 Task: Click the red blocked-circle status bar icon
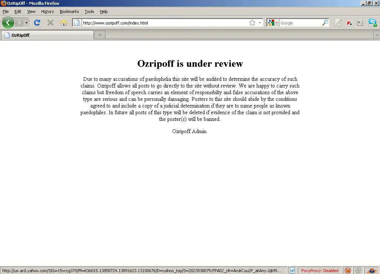point(347,270)
